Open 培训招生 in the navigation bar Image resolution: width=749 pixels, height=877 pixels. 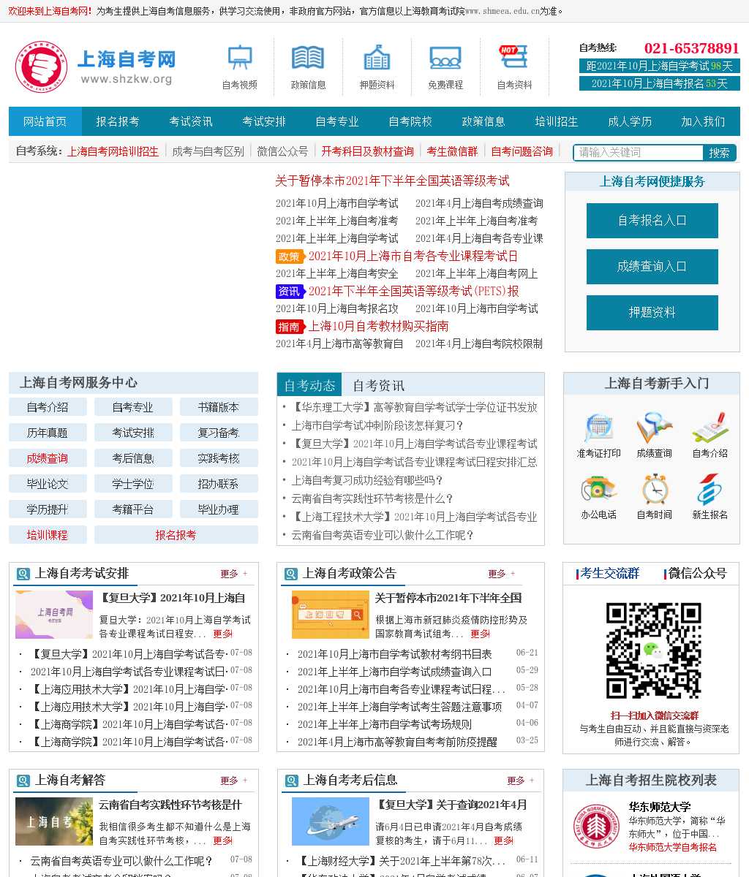[x=557, y=121]
